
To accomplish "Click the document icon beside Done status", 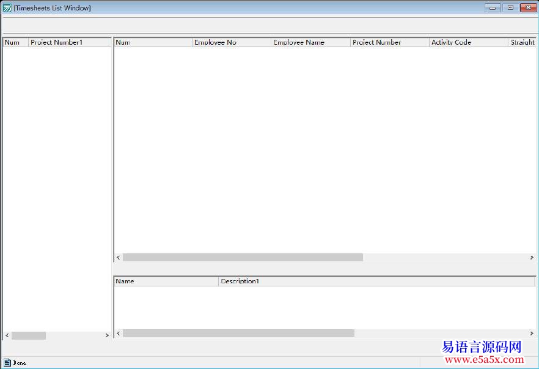I will [7, 363].
